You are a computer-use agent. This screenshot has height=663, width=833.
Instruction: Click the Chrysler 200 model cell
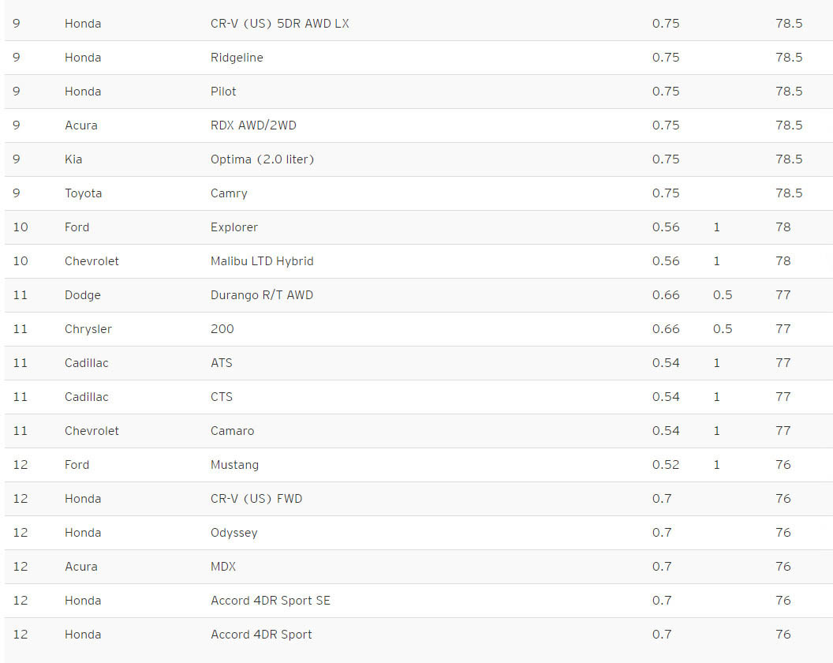coord(222,329)
